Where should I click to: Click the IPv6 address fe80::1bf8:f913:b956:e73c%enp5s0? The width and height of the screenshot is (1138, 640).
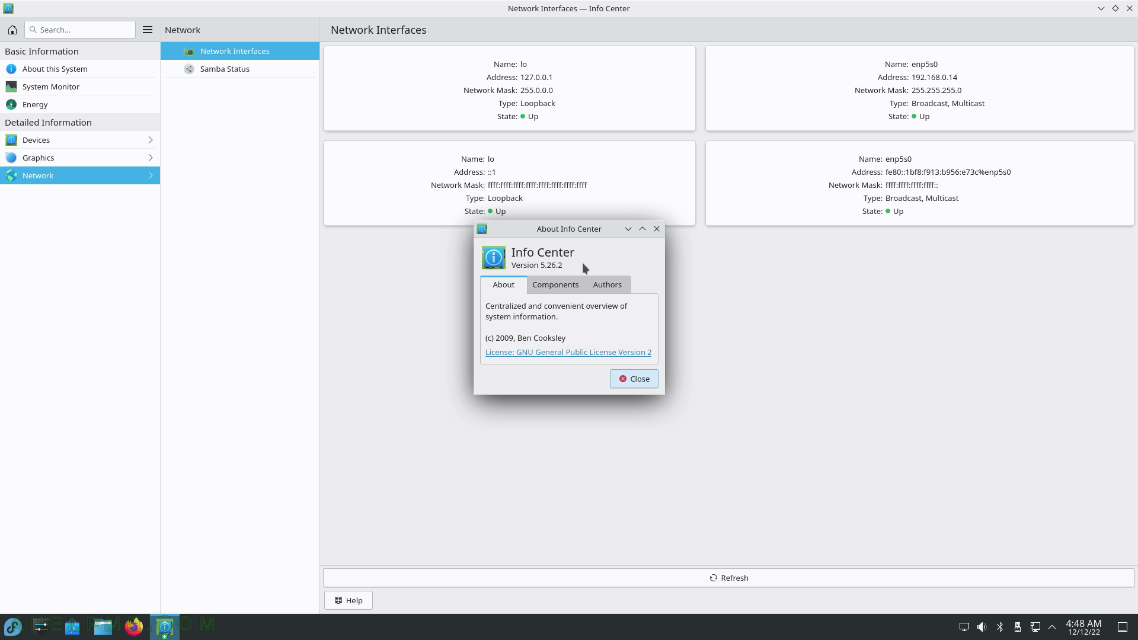pos(948,172)
